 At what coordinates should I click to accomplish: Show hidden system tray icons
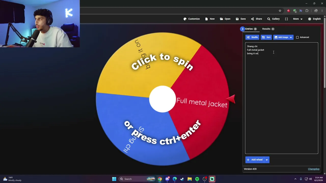(295, 179)
